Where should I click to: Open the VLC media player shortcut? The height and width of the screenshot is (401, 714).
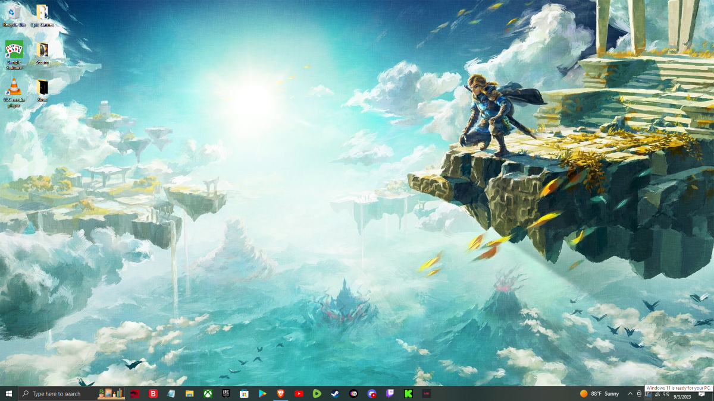pos(14,93)
